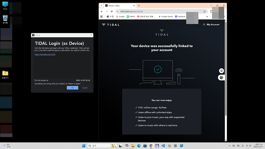This screenshot has height=149, width=265.
Task: Open the Google bookmark
Action: click(x=120, y=16)
